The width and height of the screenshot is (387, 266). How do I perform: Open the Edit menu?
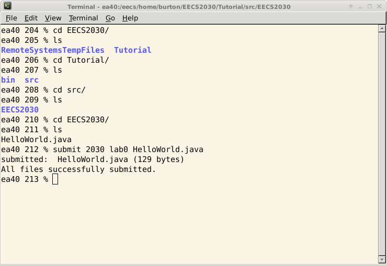coord(31,18)
